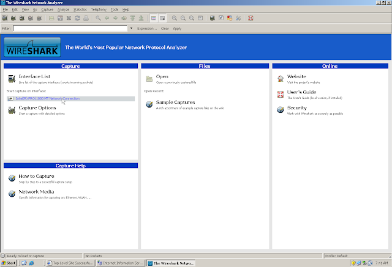Screen dimensions: 392x267
Task: Open the Network Media help link
Action: [36, 192]
